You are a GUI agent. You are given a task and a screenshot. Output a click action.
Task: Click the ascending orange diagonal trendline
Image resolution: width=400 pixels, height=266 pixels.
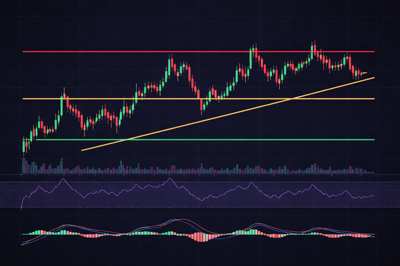pos(208,118)
